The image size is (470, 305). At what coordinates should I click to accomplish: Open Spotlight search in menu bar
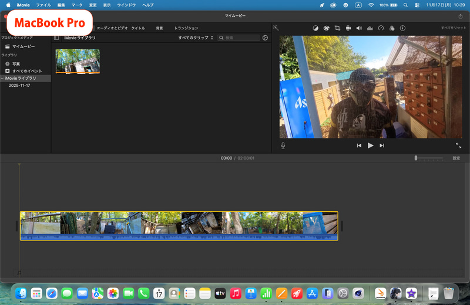[x=405, y=5]
